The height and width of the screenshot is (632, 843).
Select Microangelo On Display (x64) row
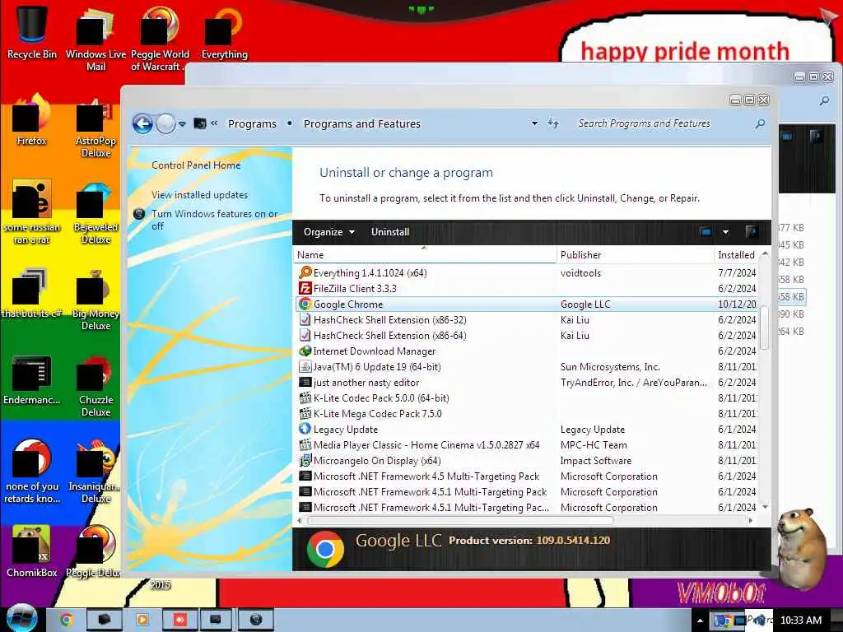tap(527, 461)
